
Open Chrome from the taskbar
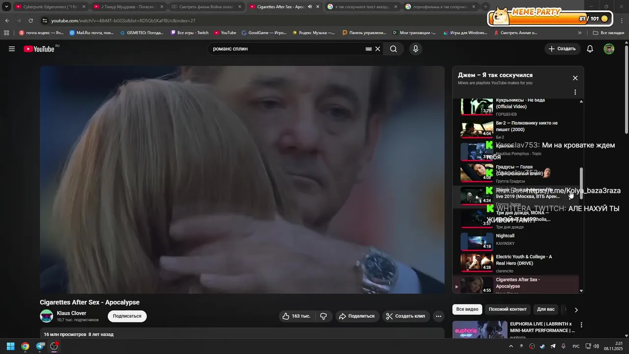(25, 346)
